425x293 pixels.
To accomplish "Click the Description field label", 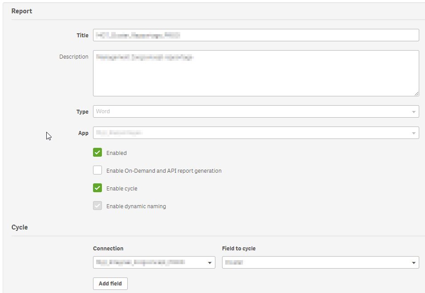I will coord(74,57).
